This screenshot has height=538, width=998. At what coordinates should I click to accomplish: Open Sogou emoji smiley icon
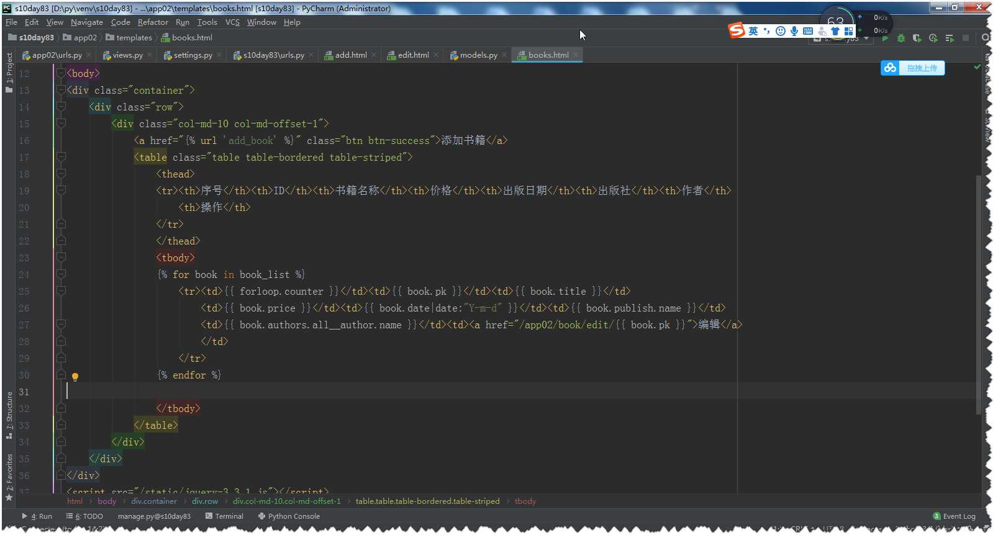781,31
